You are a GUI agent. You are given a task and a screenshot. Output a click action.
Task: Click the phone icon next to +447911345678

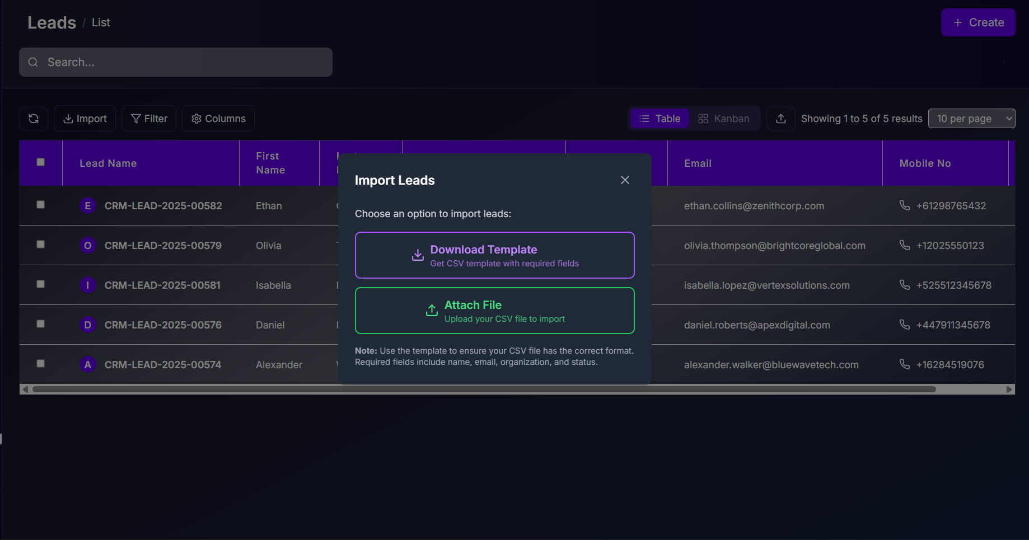904,325
